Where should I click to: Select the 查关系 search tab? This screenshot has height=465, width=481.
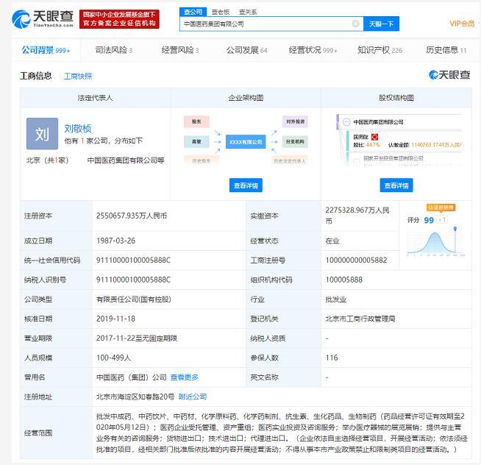pyautogui.click(x=248, y=12)
